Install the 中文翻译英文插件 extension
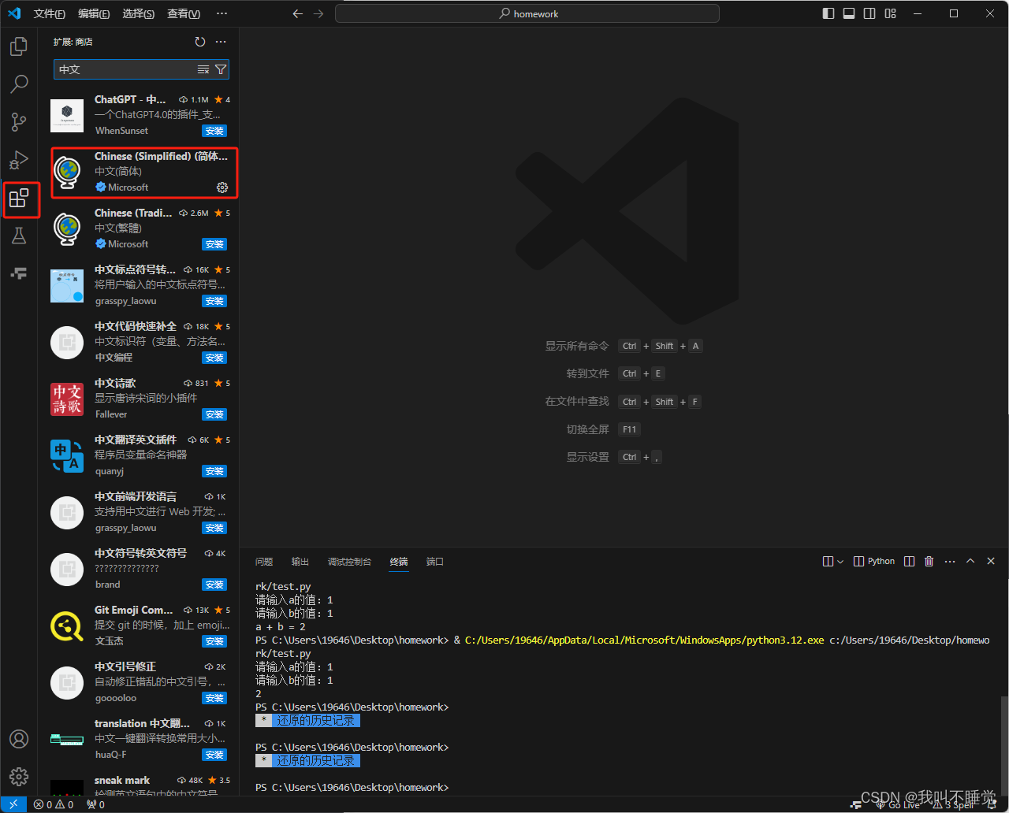 [214, 471]
